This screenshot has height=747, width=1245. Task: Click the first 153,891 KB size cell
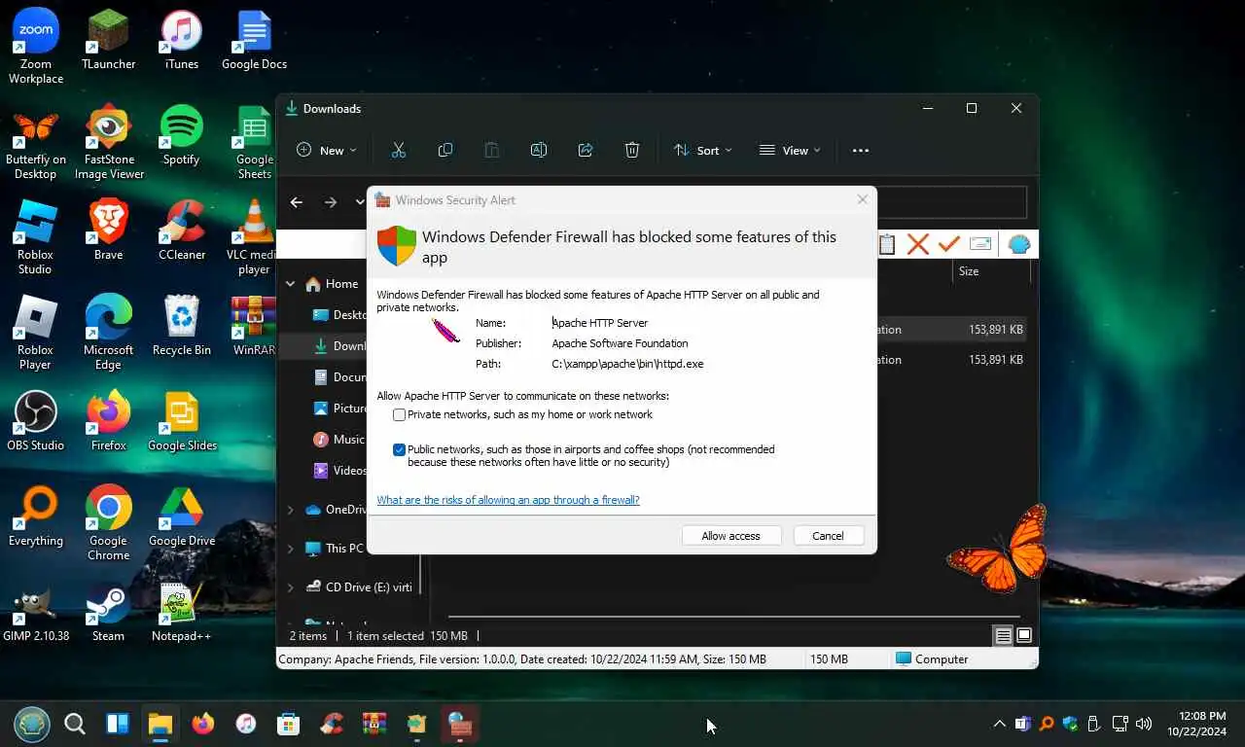point(995,330)
